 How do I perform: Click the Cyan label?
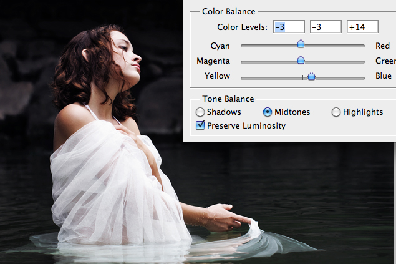tap(220, 46)
